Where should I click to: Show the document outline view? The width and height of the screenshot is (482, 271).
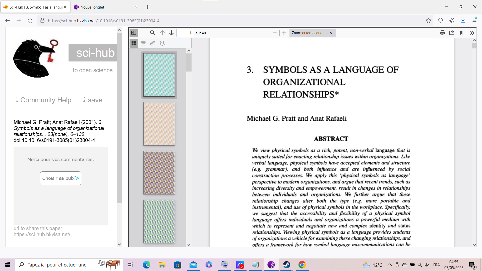click(x=143, y=43)
